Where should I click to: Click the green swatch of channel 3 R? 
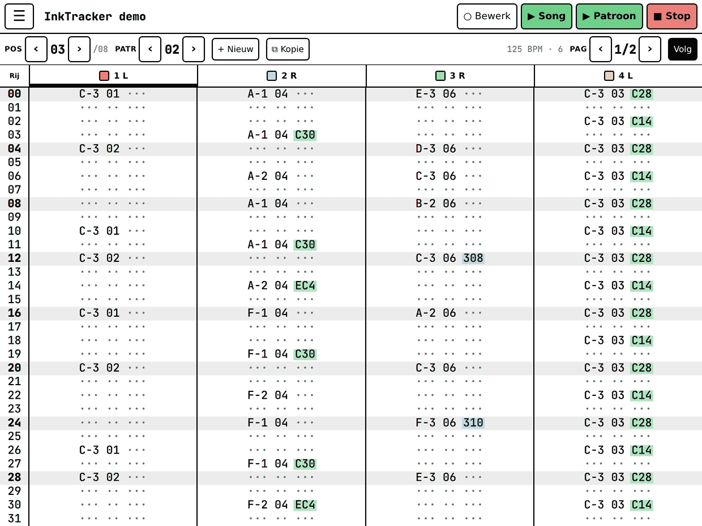(440, 76)
